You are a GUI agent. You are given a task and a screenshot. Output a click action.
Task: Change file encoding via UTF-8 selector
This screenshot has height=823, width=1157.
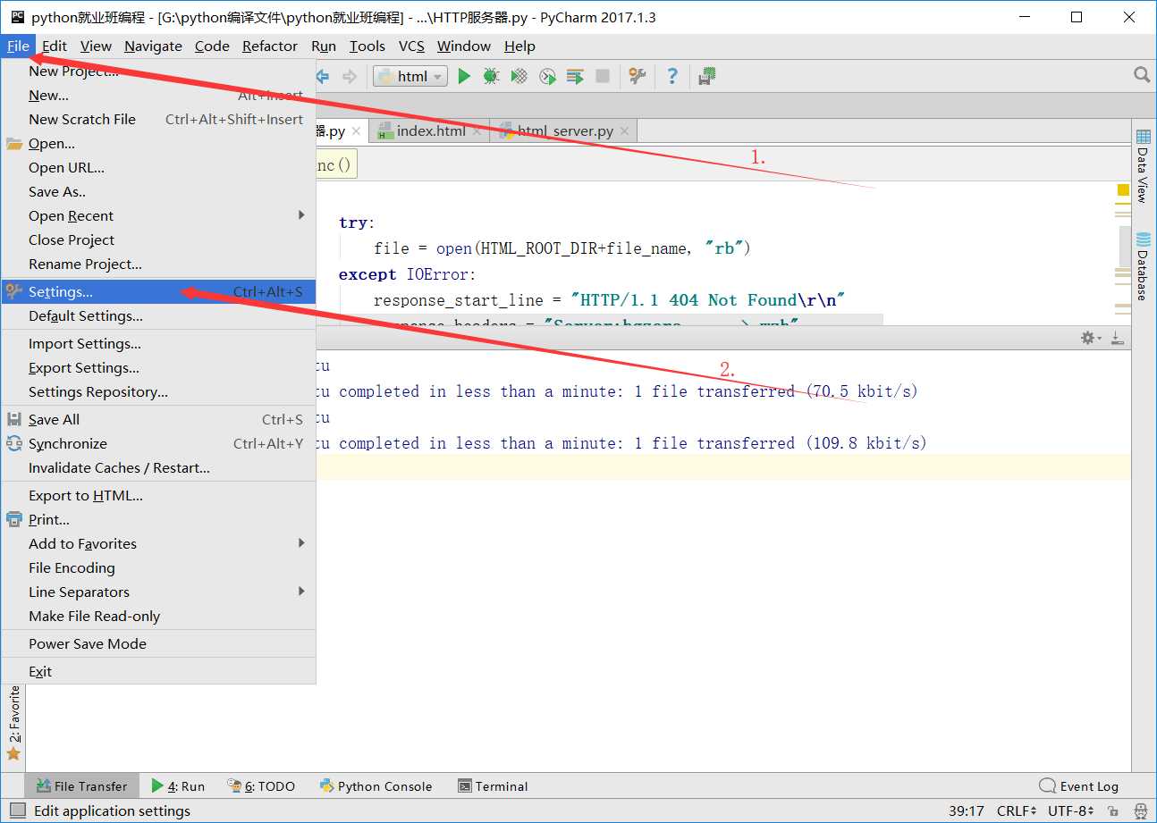coord(1072,811)
